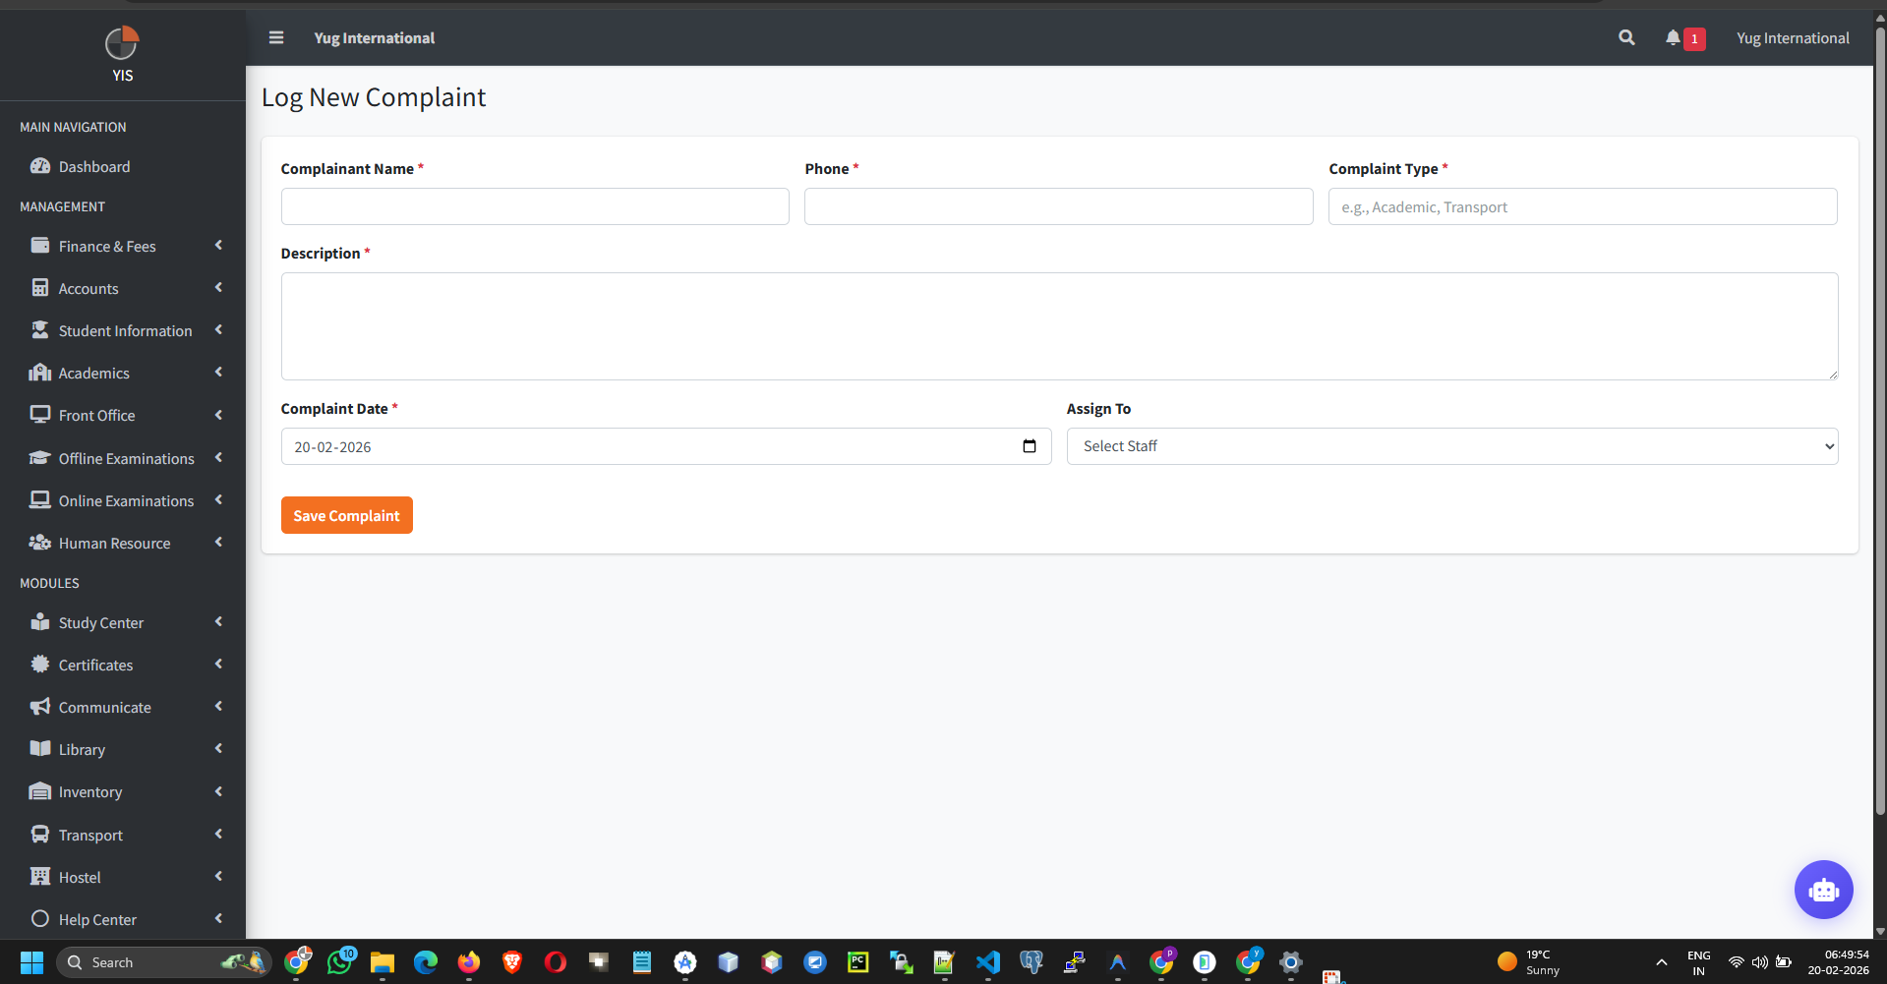Open the Yug International profile menu
The height and width of the screenshot is (984, 1887).
click(1792, 37)
